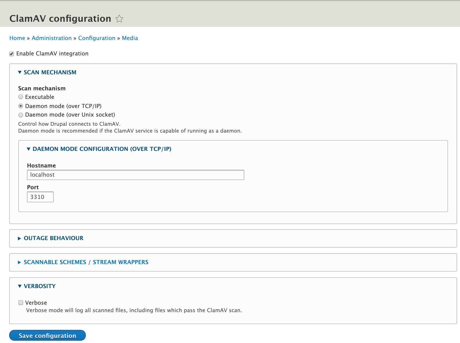Open the Home breadcrumb link
The width and height of the screenshot is (460, 343).
point(17,38)
